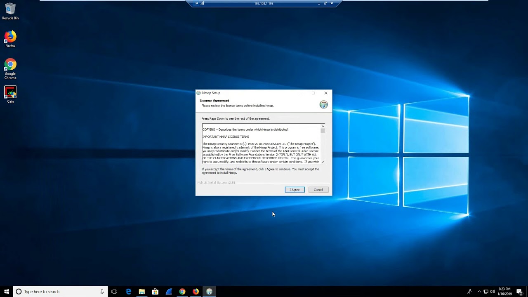Open File Explorer from the taskbar

click(141, 292)
